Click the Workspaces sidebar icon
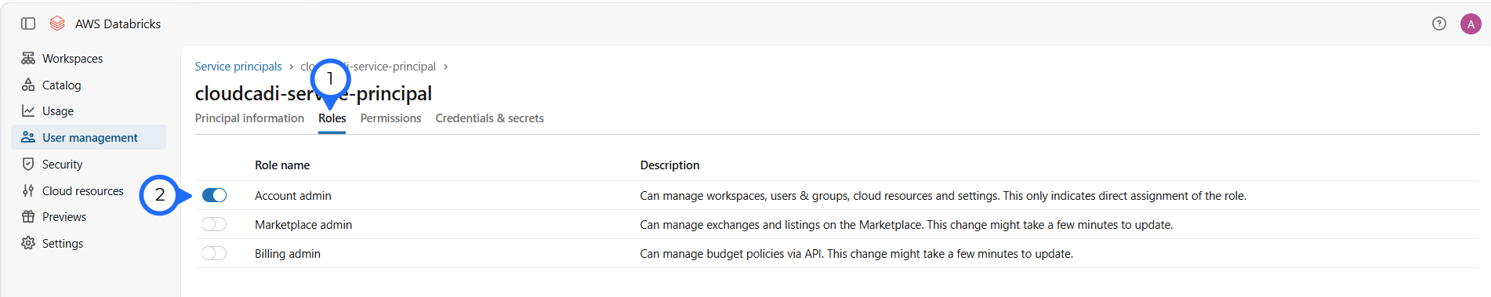Image resolution: width=1491 pixels, height=297 pixels. (x=28, y=58)
